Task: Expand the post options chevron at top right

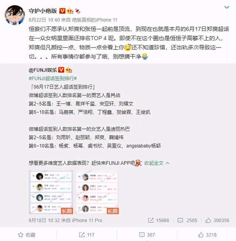Action: [227, 7]
